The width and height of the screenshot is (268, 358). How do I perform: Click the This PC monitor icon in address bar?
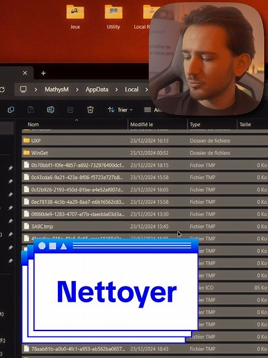(23, 89)
